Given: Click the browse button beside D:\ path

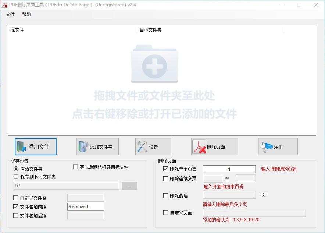Looking at the screenshot, I should pos(129,186).
